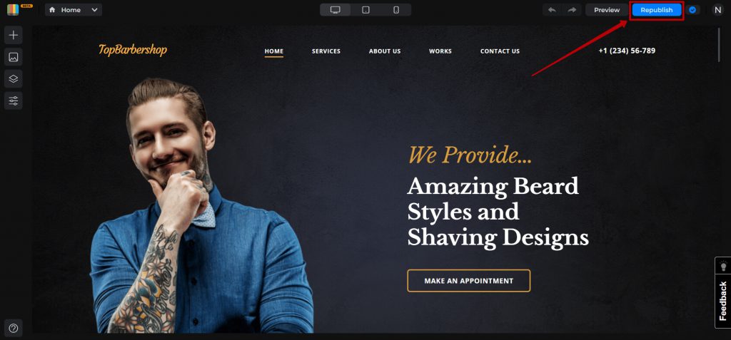Open the Add elements plus icon

coord(13,35)
